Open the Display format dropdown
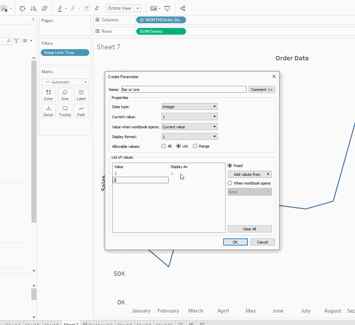 tap(189, 137)
